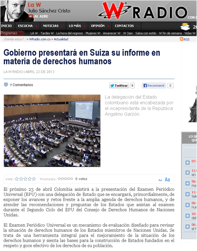This screenshot has height=251, width=197.
Task: Click the '0 votos' text
Action: coord(81,179)
